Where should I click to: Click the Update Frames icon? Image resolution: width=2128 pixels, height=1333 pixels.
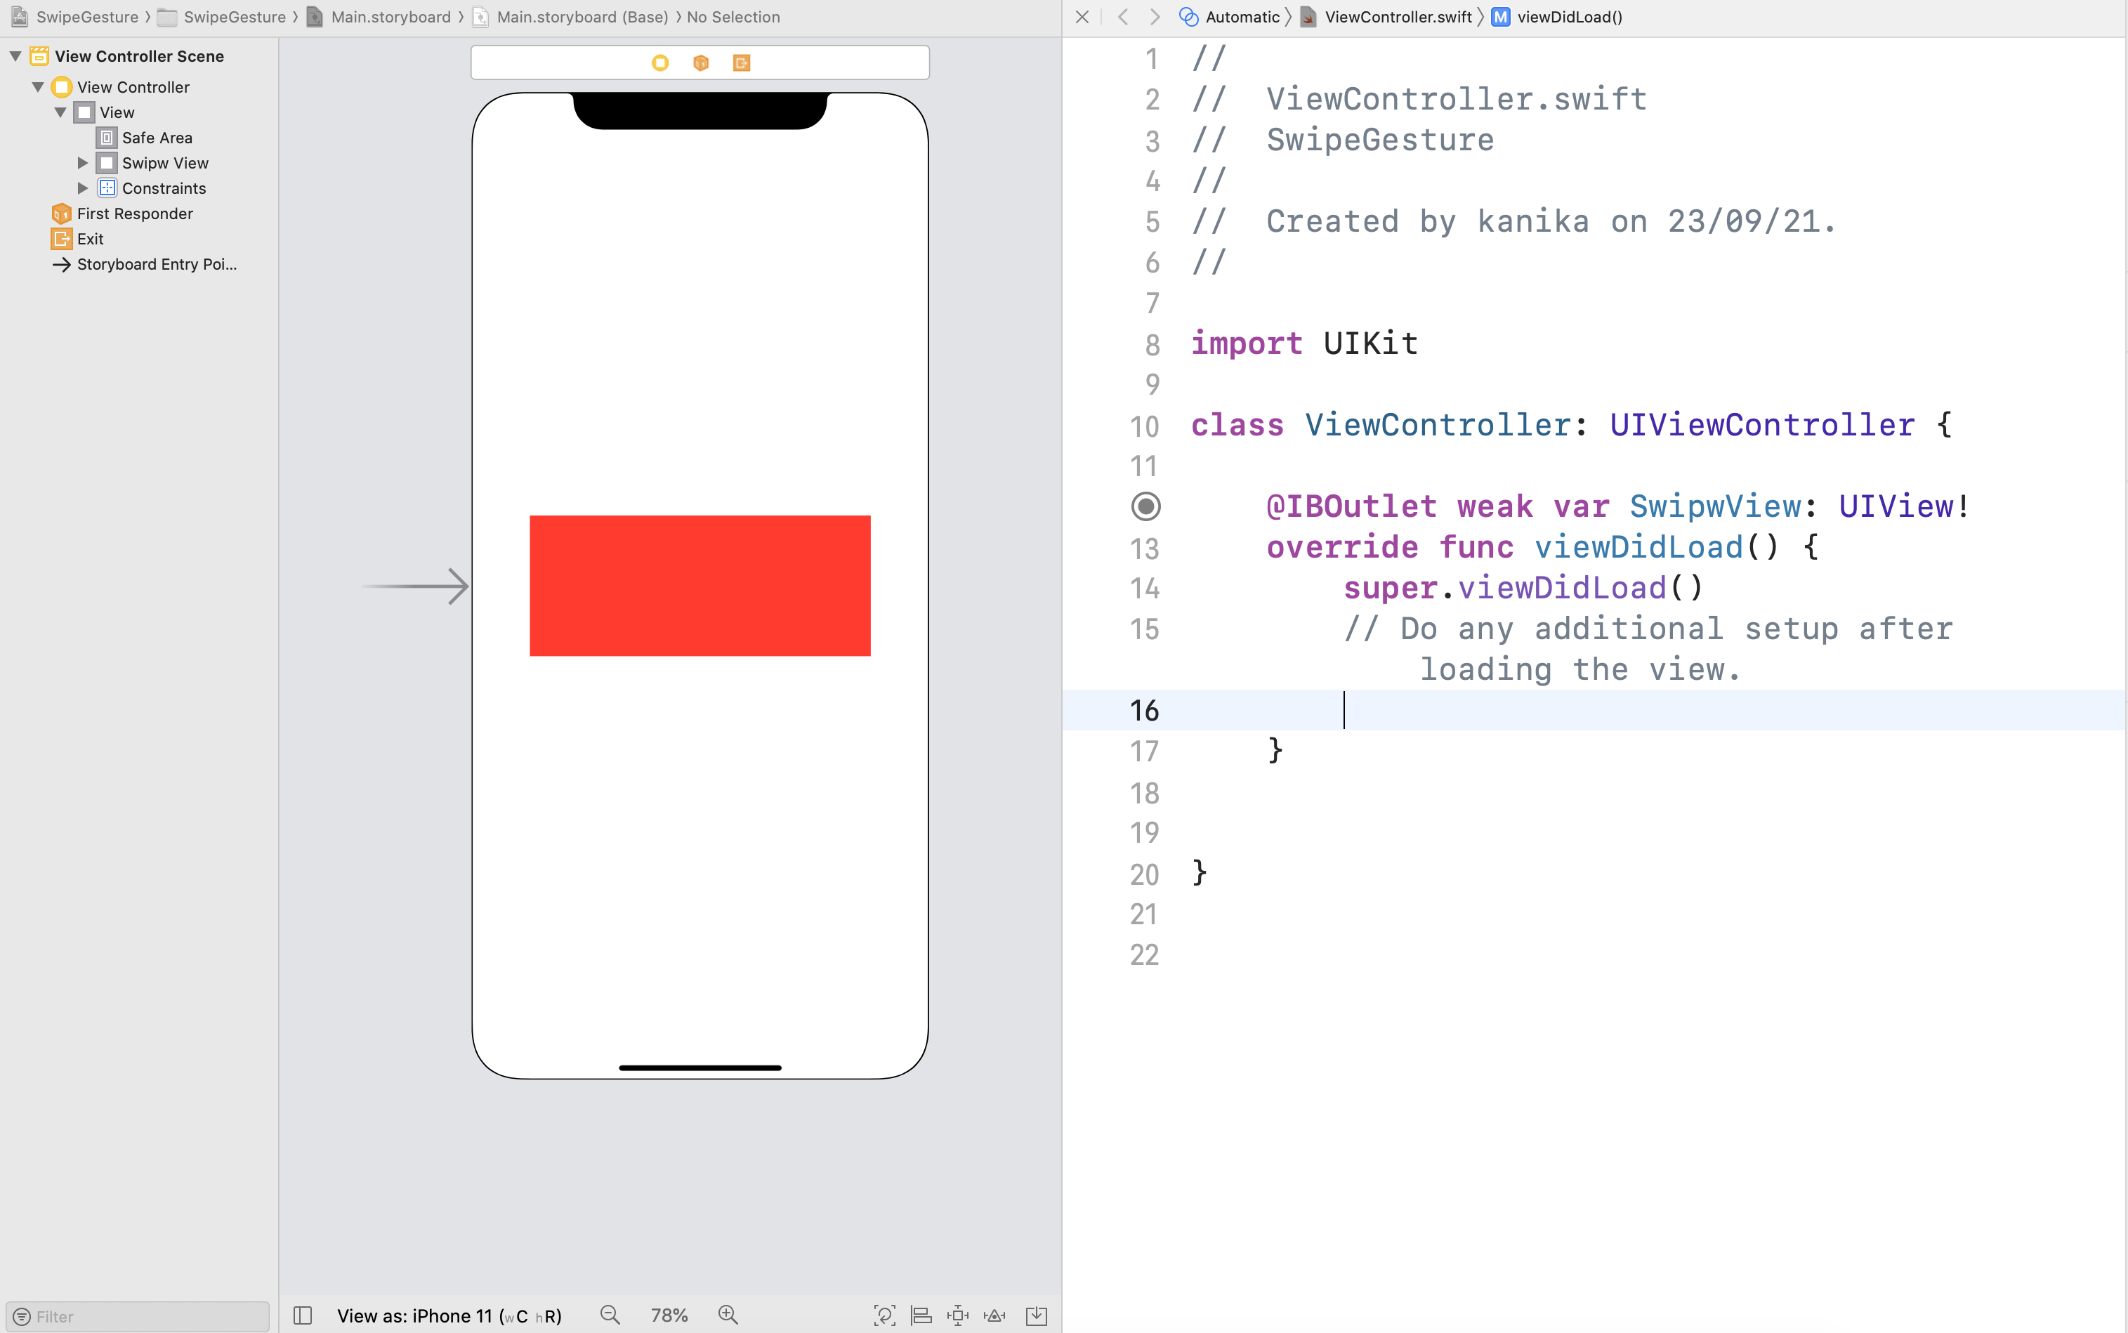coord(884,1315)
